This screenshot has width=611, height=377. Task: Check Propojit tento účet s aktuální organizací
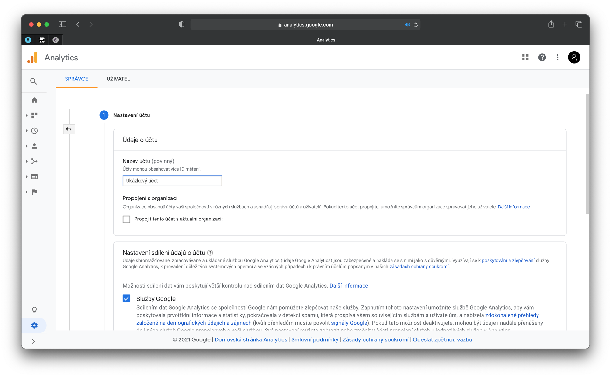click(127, 219)
